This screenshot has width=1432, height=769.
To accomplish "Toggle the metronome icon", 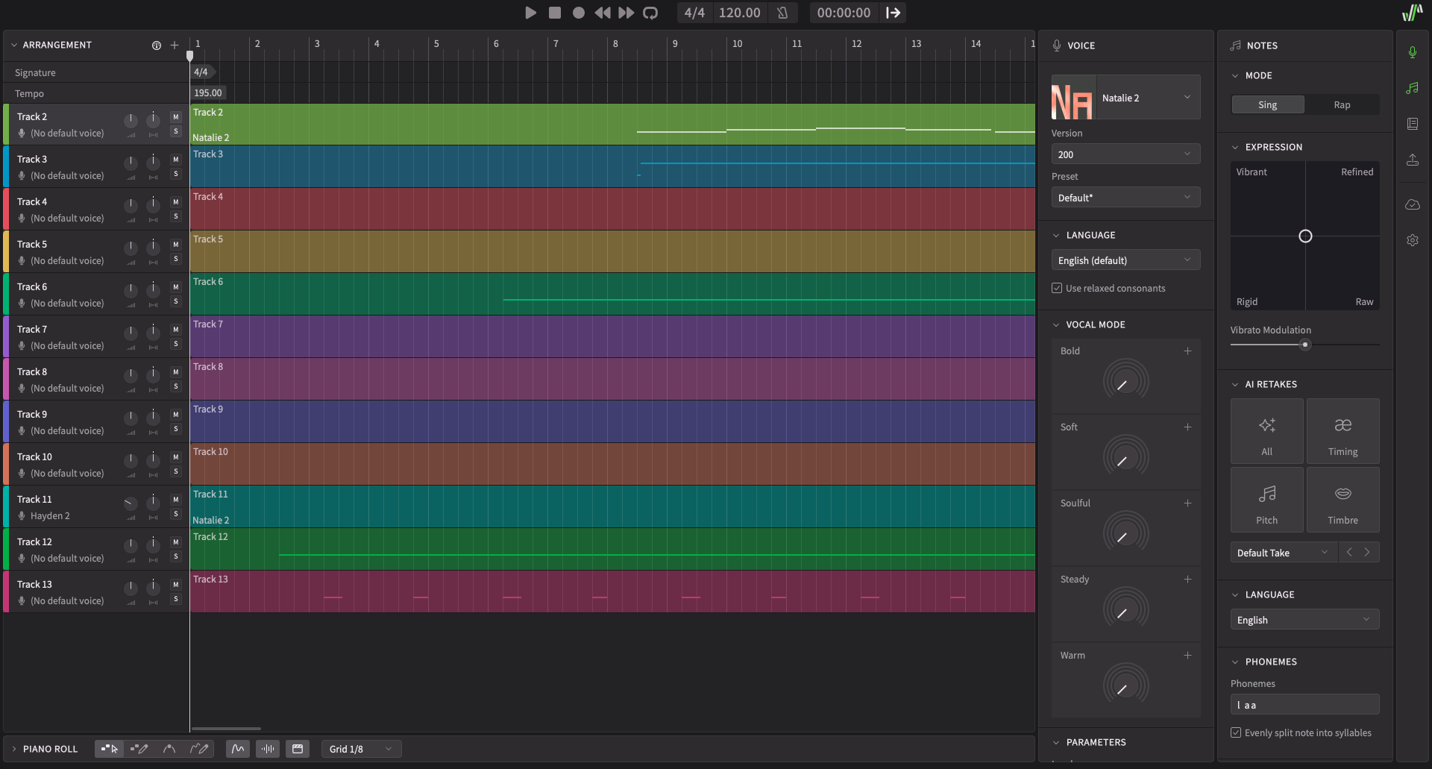I will [x=782, y=13].
